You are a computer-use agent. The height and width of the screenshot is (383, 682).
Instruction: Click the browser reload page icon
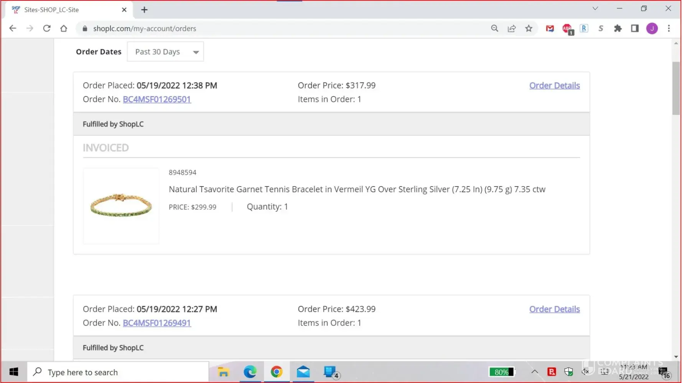click(x=47, y=28)
